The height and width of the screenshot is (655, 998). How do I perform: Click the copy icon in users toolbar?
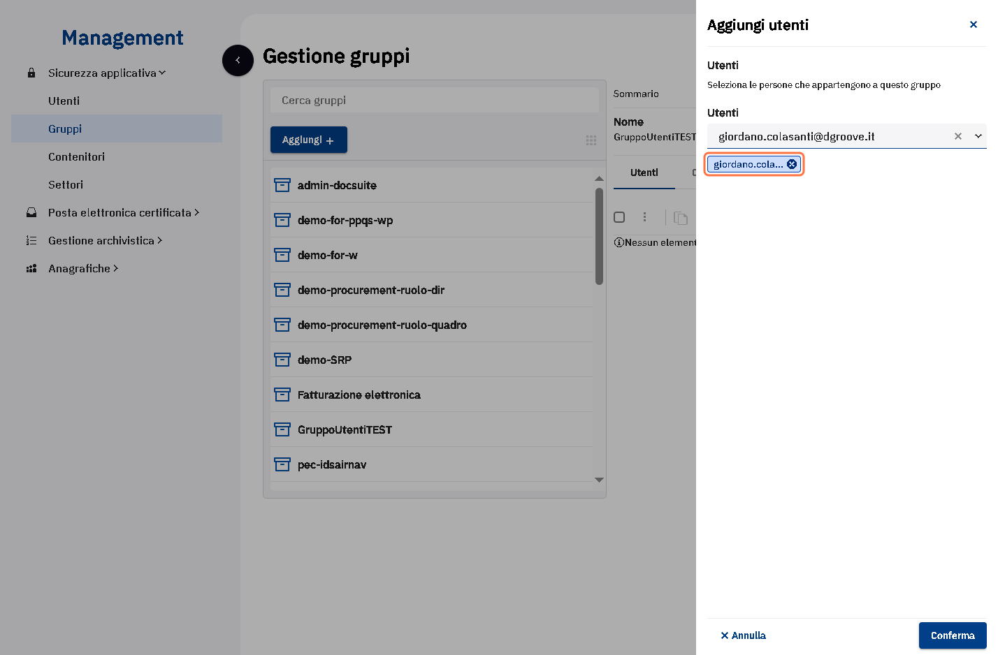tap(681, 218)
